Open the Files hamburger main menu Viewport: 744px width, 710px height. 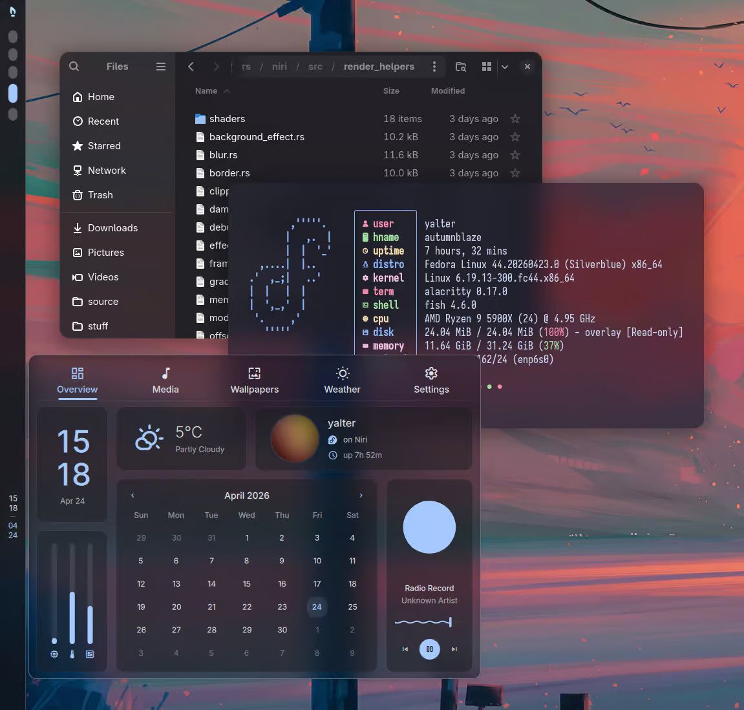click(161, 67)
